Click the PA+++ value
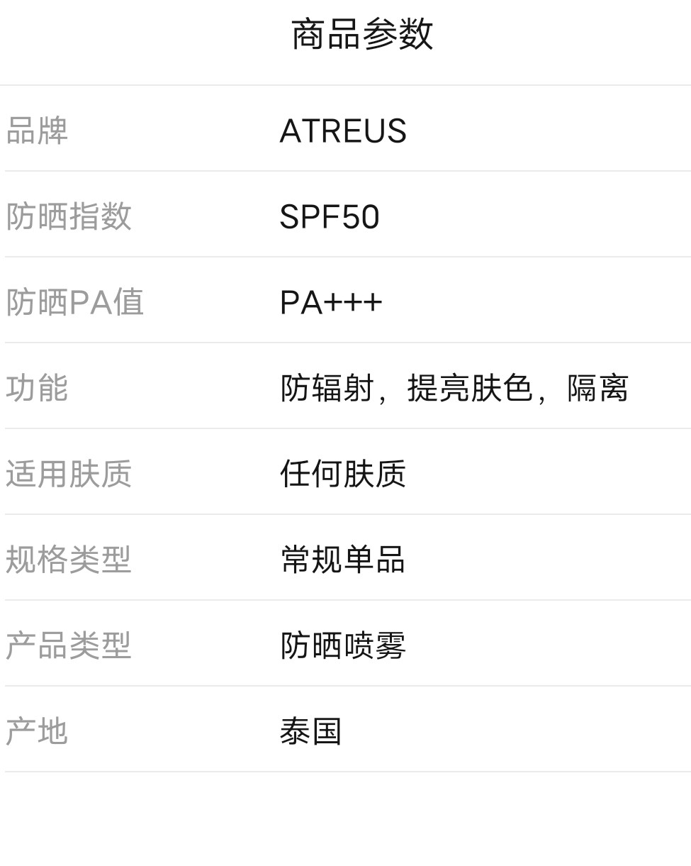Viewport: 691px width, 866px height. (331, 303)
